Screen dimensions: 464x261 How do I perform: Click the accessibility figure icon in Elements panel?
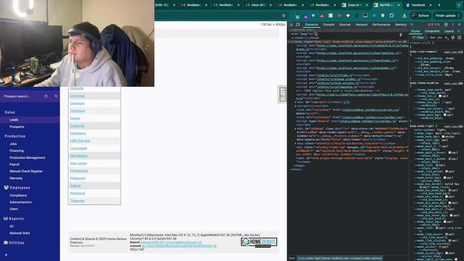tap(401, 35)
